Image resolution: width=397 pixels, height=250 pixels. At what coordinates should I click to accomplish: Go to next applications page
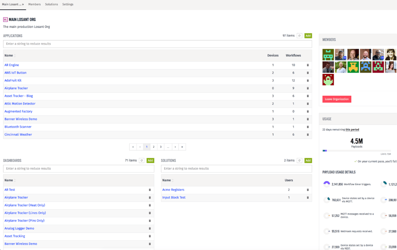(175, 147)
